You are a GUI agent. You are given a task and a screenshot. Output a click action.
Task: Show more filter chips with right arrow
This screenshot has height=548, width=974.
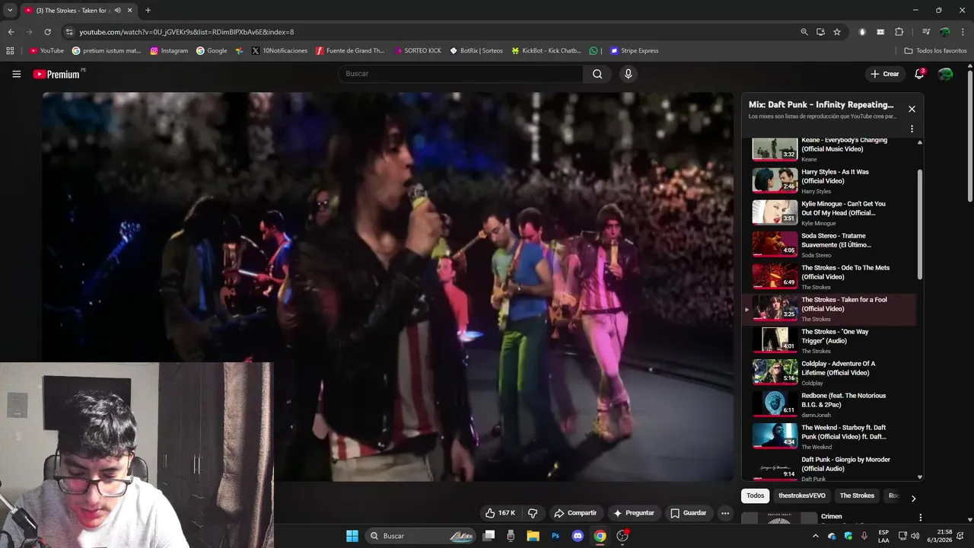pos(913,499)
